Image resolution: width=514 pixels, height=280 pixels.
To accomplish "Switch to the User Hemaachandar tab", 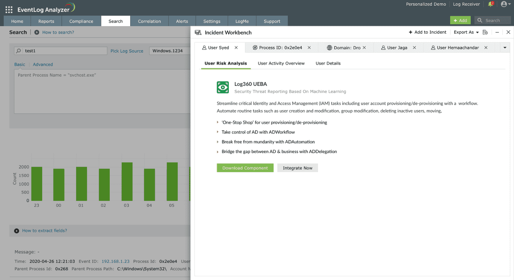I will (x=458, y=48).
